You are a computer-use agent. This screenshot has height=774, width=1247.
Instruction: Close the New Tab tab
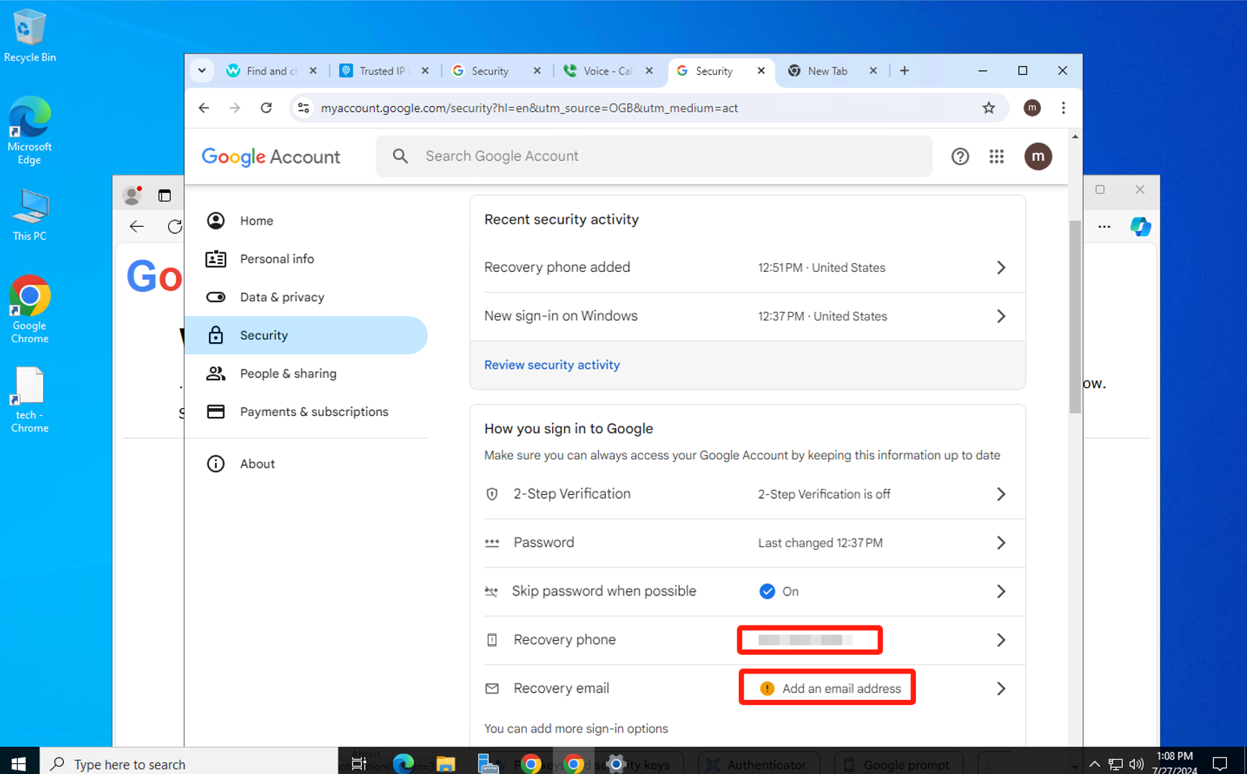coord(873,70)
